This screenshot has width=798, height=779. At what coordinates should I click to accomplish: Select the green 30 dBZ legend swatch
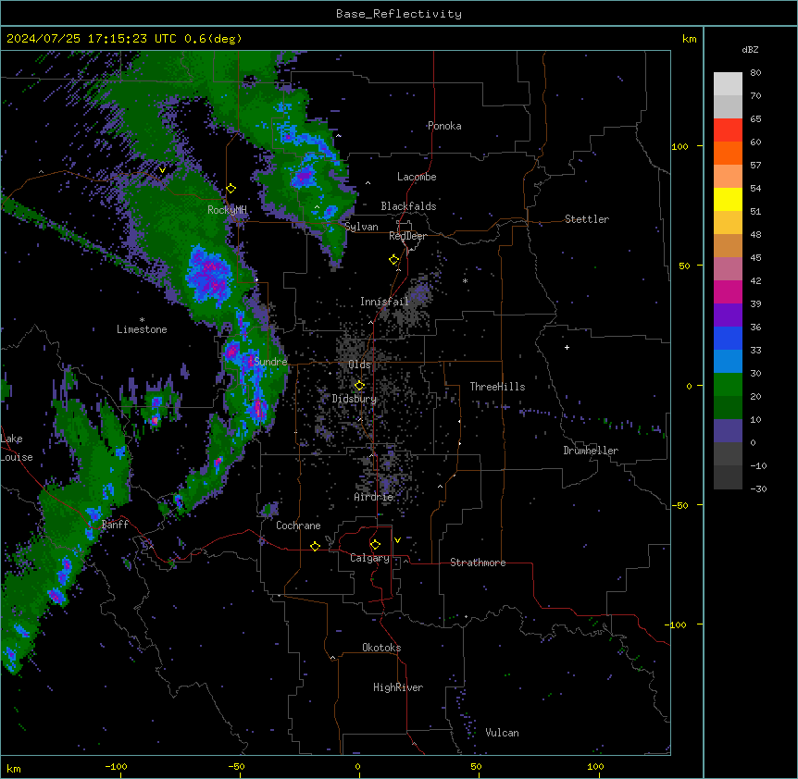pos(728,385)
